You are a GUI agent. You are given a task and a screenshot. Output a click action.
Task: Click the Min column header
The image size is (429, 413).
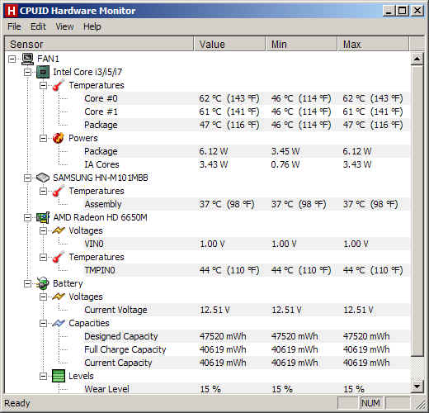(301, 44)
